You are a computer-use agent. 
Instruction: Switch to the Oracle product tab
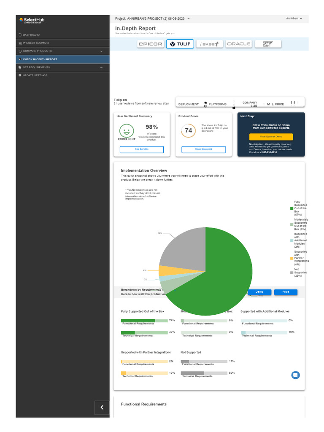[239, 44]
